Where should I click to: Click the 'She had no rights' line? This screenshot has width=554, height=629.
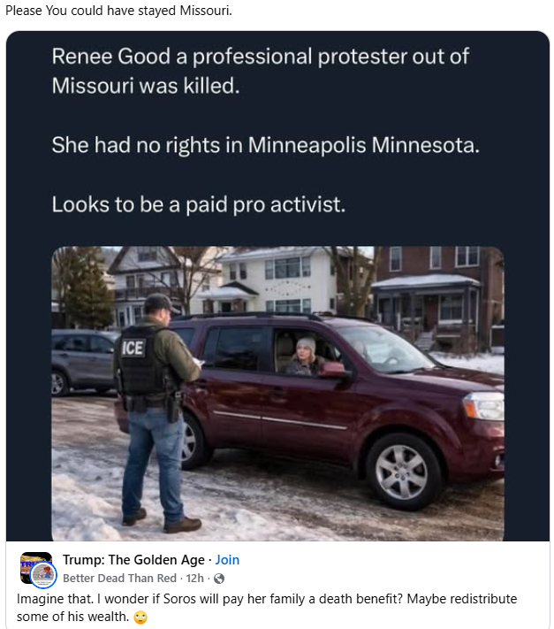[x=266, y=145]
